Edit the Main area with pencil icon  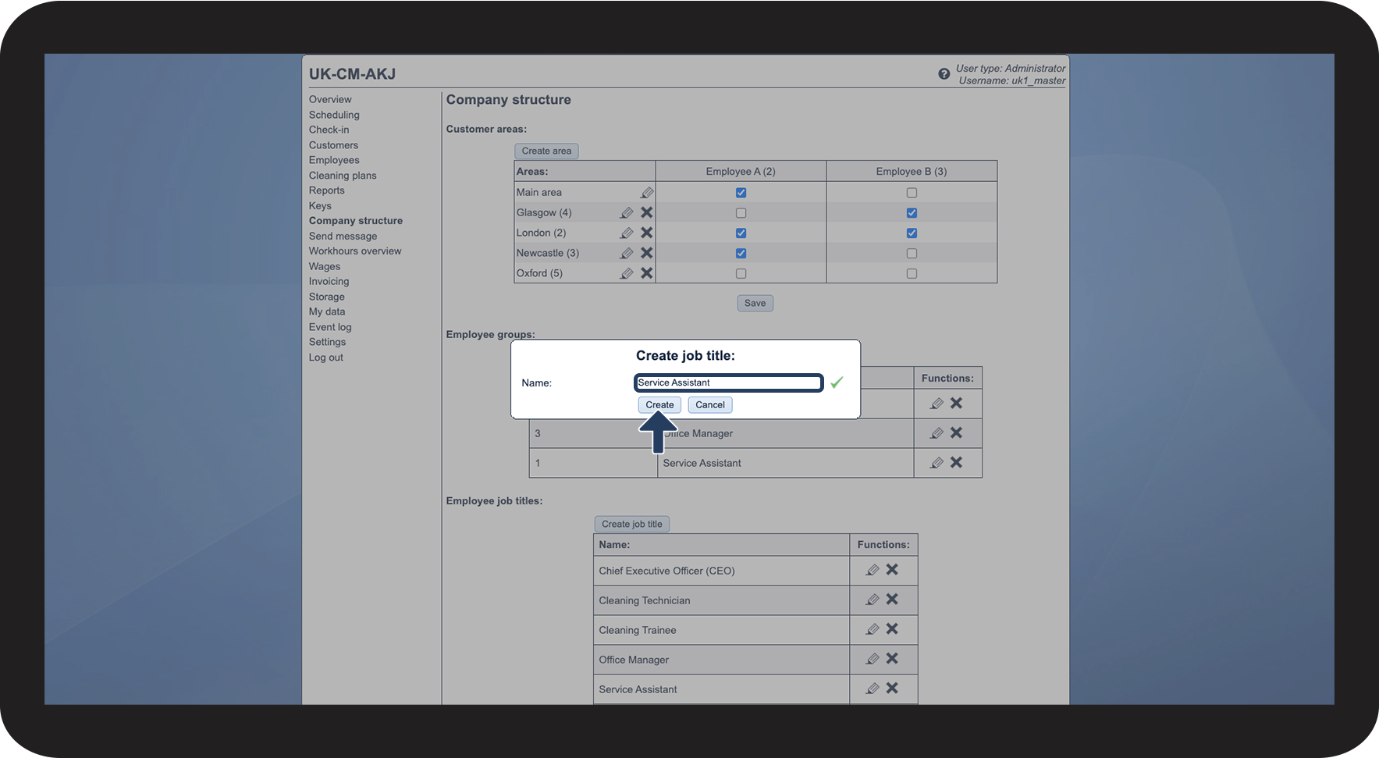coord(647,193)
